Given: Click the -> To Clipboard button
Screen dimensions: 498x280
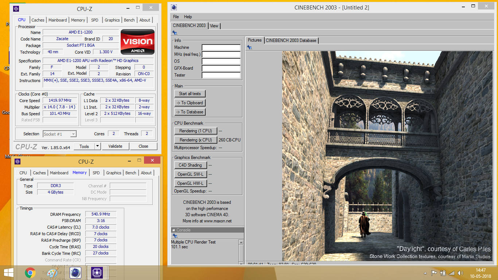Looking at the screenshot, I should click(x=190, y=103).
